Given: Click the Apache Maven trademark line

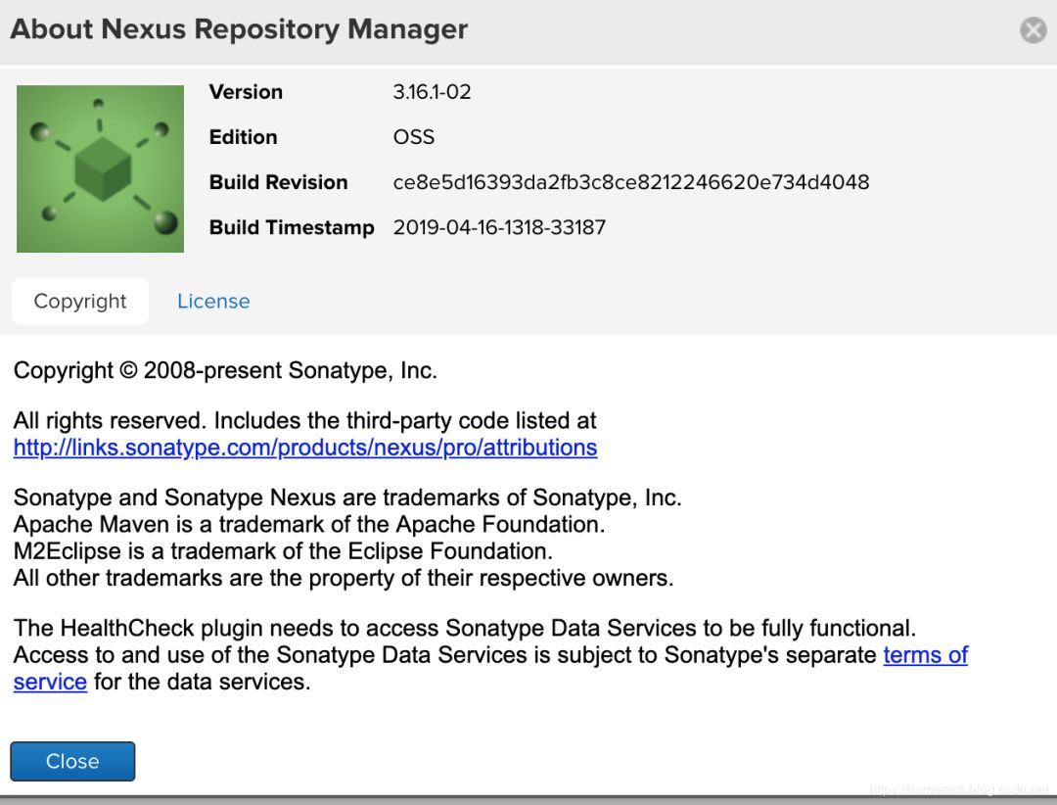Looking at the screenshot, I should [x=309, y=524].
